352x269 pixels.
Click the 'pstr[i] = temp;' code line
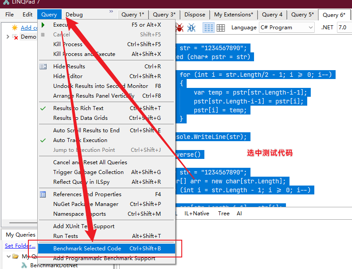[x=220, y=110]
